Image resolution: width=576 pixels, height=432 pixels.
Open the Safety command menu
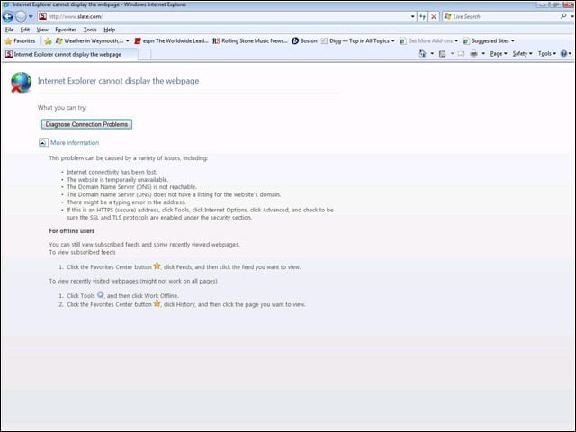coord(522,54)
